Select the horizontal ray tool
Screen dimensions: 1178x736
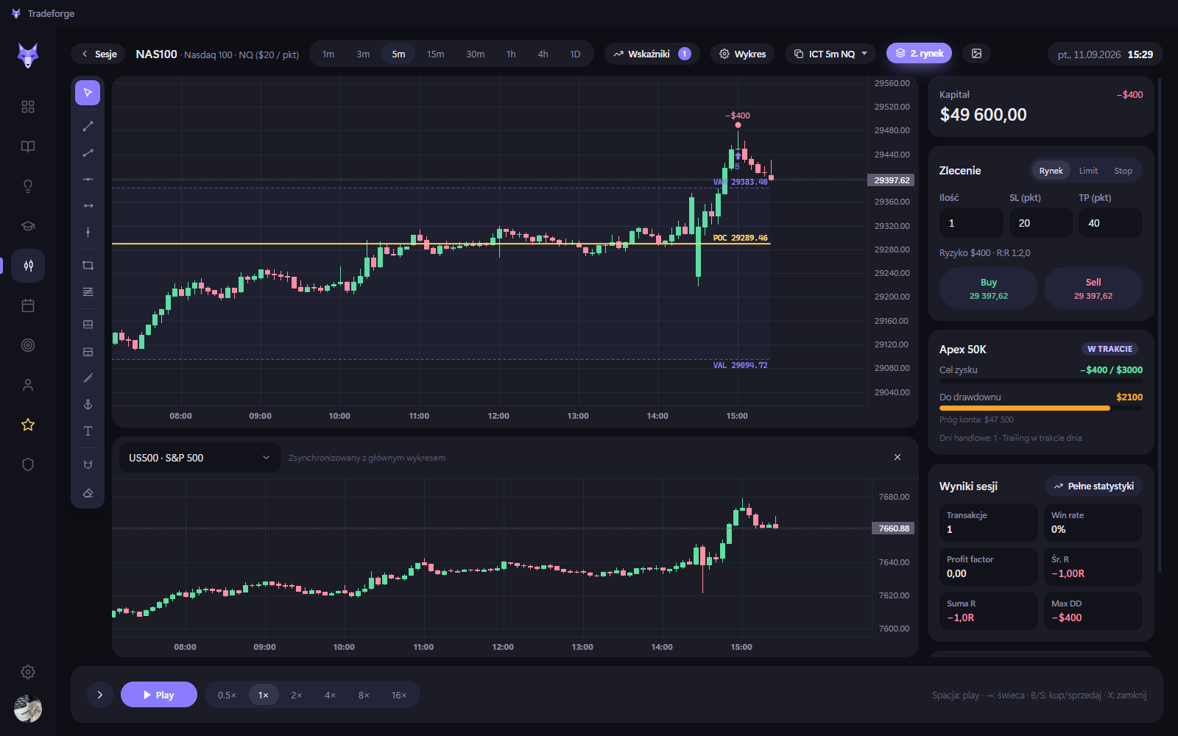(x=88, y=206)
